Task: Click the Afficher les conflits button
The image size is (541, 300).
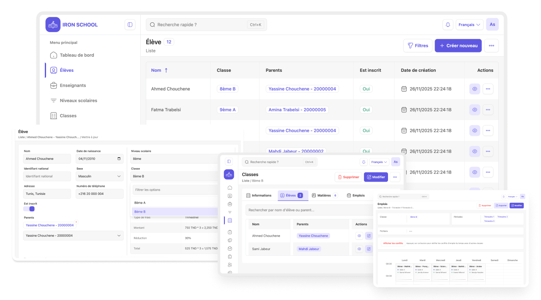Action: 393,243
